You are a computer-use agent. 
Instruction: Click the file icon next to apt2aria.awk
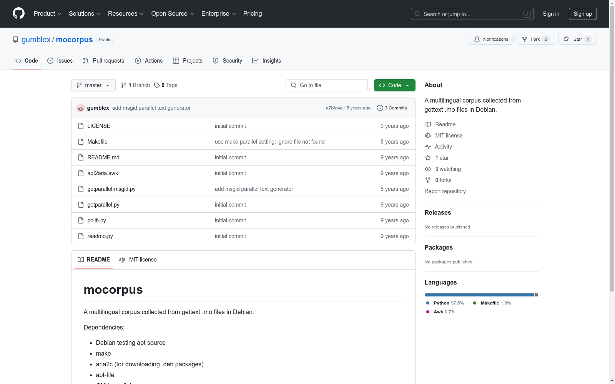[x=81, y=173]
